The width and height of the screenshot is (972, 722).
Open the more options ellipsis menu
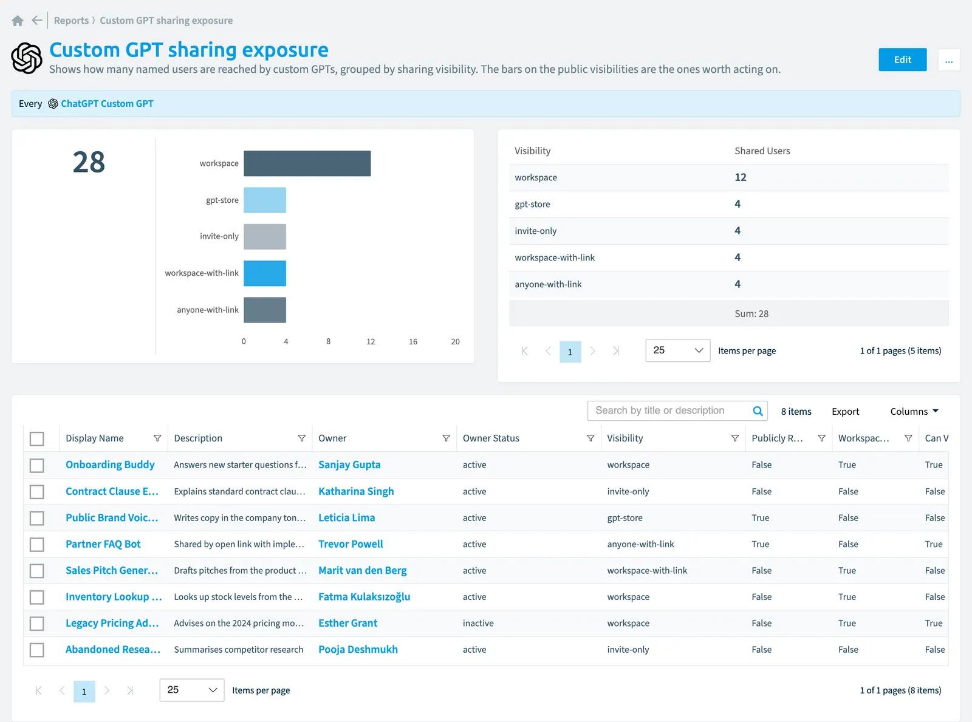coord(949,60)
